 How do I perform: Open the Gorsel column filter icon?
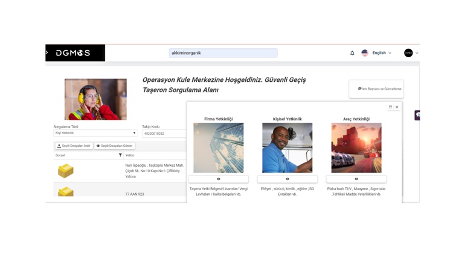point(120,155)
